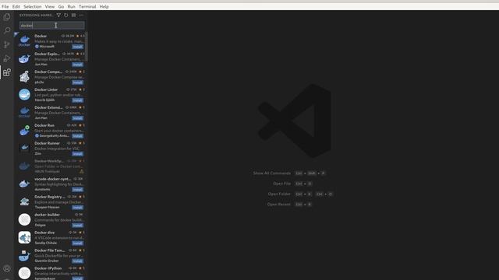Open the Run and Debug view
This screenshot has height=280, width=499.
pos(7,58)
